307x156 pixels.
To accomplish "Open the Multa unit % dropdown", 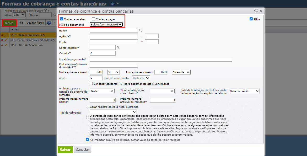I will click(x=114, y=72).
